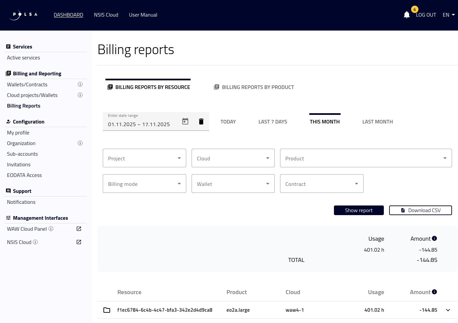
Task: Open the Project dropdown
Action: [x=144, y=158]
